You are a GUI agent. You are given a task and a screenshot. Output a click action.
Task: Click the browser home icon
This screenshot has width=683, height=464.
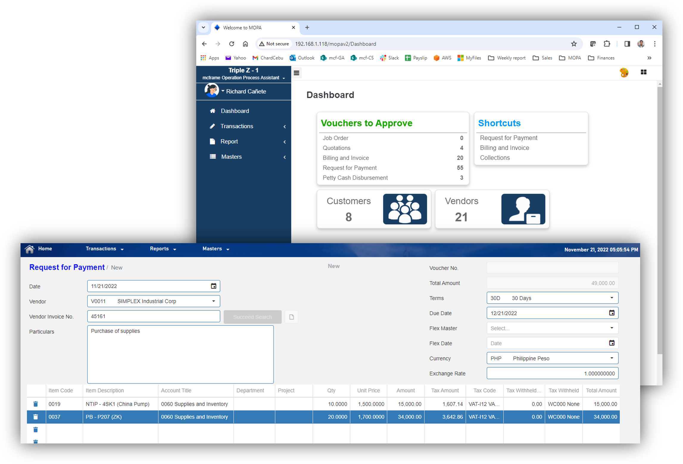point(245,44)
